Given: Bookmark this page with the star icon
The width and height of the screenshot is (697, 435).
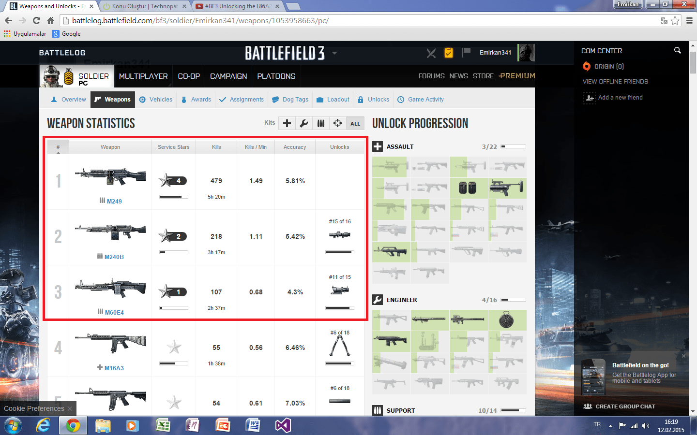Looking at the screenshot, I should pyautogui.click(x=675, y=21).
